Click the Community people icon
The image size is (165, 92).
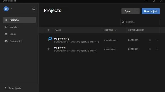[x=6, y=41]
